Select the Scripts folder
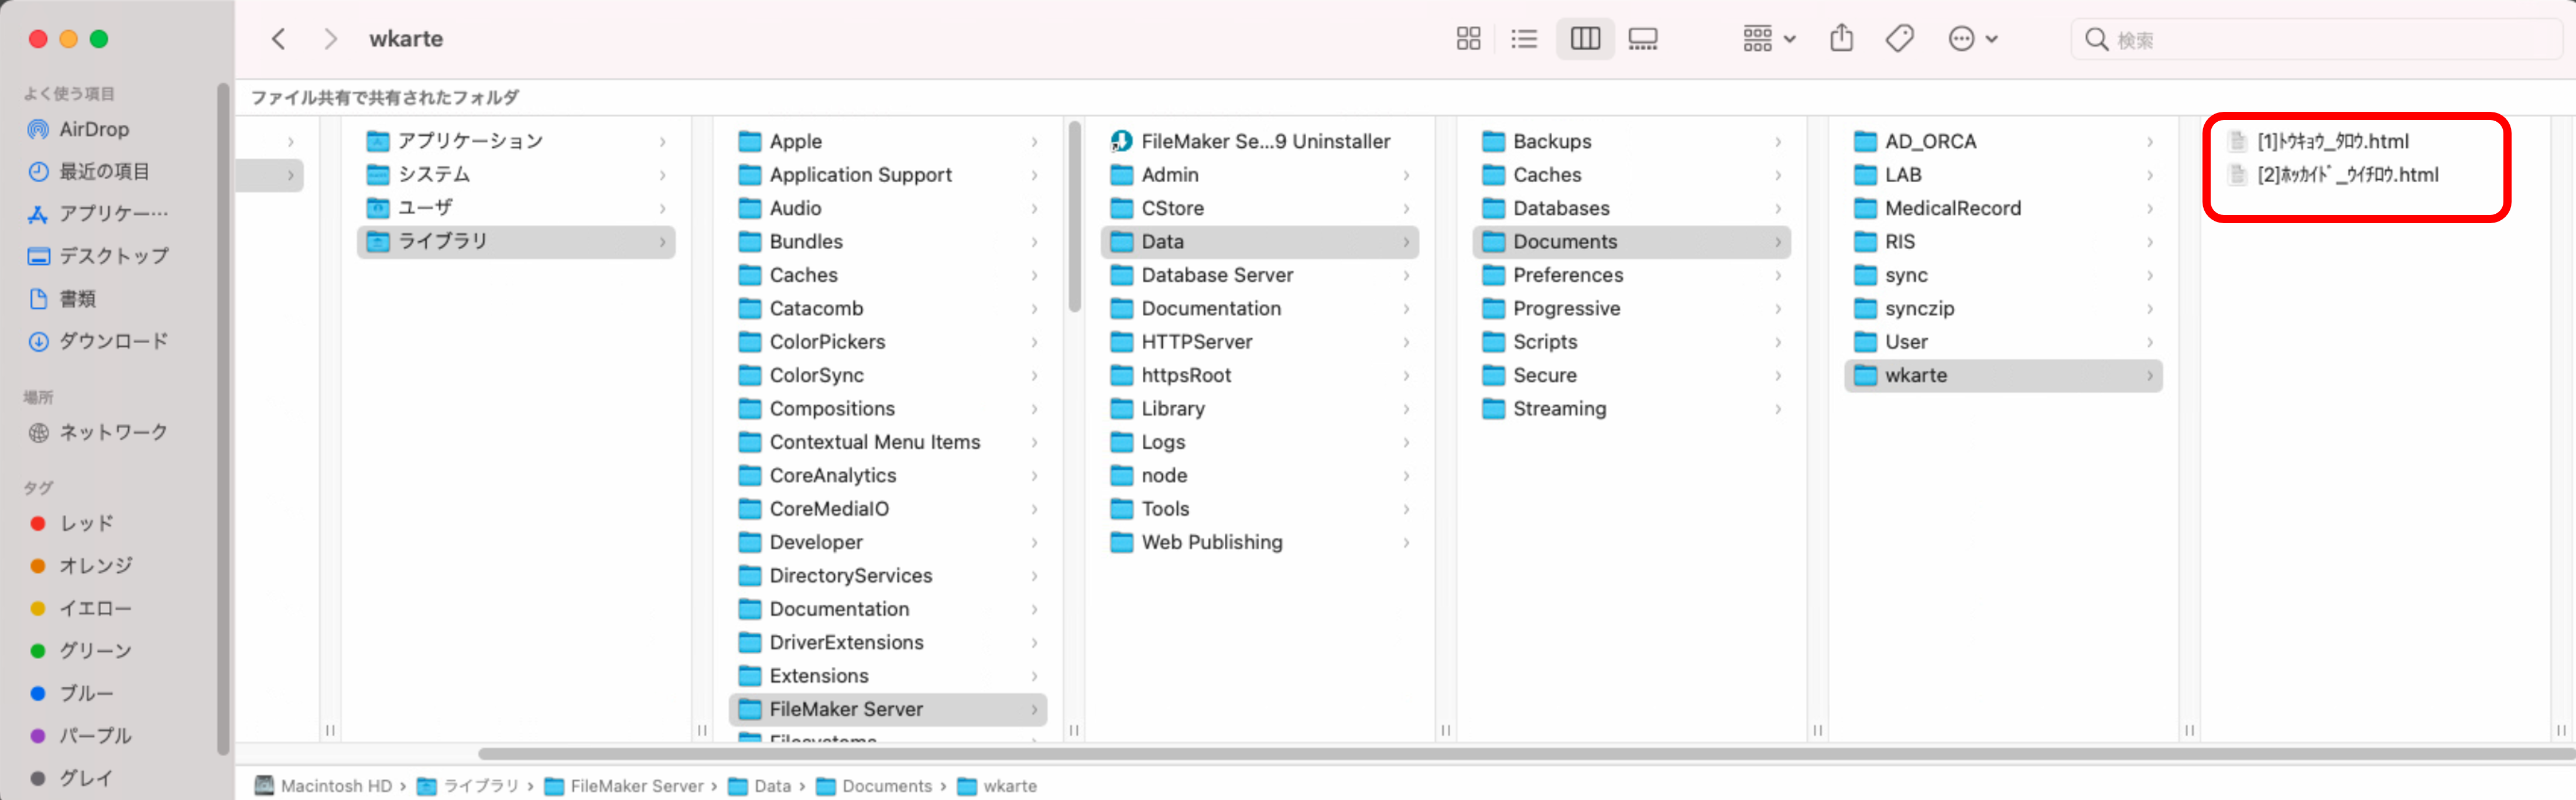Image resolution: width=2576 pixels, height=800 pixels. click(x=1632, y=342)
